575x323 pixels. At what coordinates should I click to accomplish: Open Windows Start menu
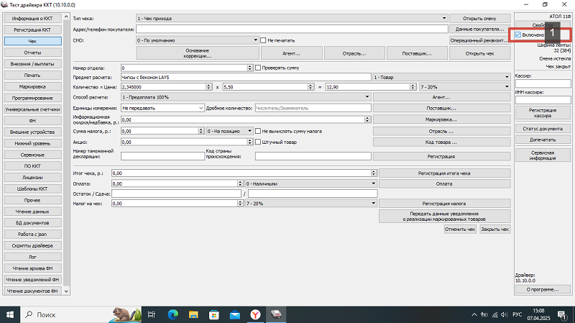point(10,314)
